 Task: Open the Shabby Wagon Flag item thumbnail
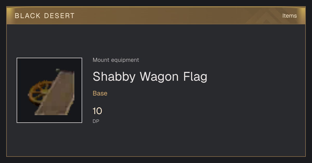point(49,90)
